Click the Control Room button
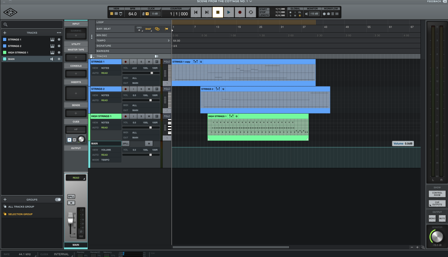The width and height of the screenshot is (448, 257). (x=436, y=194)
